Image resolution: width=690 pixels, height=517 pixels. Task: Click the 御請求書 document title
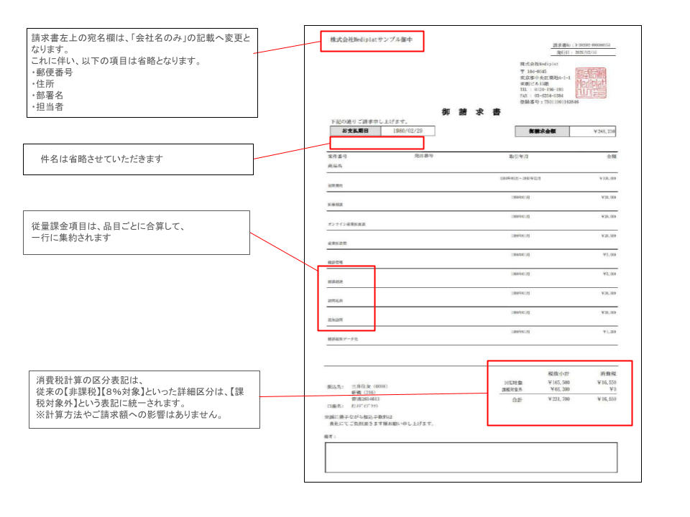point(469,111)
